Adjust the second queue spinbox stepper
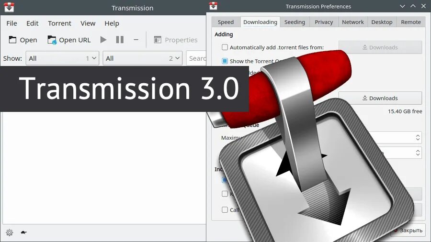This screenshot has width=431, height=242. point(418,153)
